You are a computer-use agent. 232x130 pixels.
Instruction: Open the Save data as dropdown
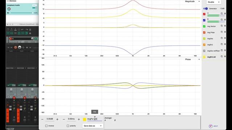pyautogui.click(x=92, y=126)
